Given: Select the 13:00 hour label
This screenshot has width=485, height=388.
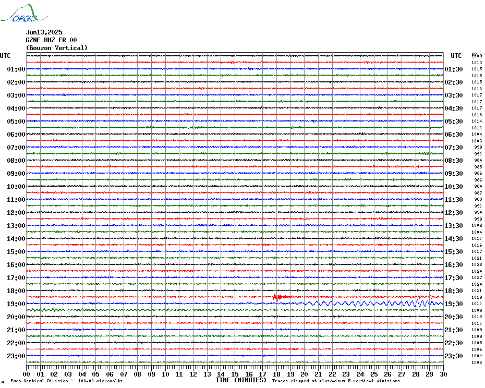Looking at the screenshot, I should (16, 226).
